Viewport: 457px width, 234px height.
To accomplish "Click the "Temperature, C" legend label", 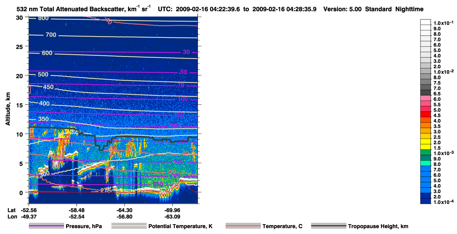I will pyautogui.click(x=282, y=226).
